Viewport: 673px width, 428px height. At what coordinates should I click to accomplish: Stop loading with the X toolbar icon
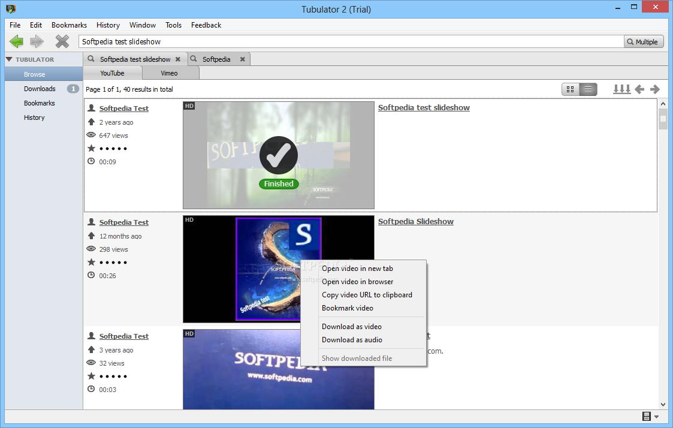(62, 41)
